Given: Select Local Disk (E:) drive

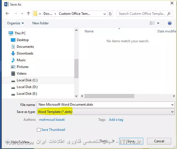Looking at the screenshot, I should [x=24, y=94].
